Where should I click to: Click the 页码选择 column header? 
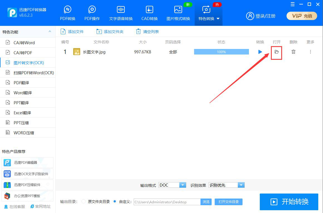(x=173, y=42)
